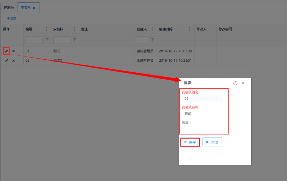
Task: Click the 安装队名称 input field
Action: (x=202, y=114)
